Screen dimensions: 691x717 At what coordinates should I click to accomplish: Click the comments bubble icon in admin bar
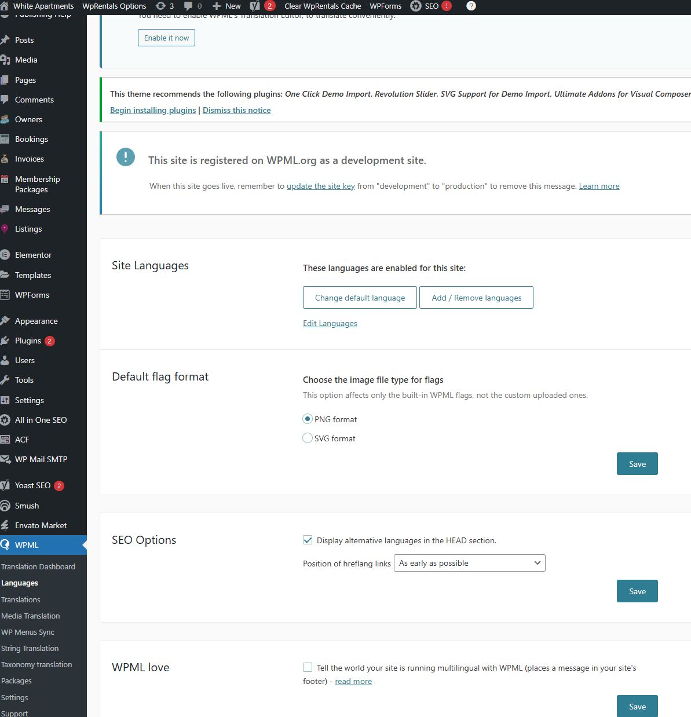point(188,6)
